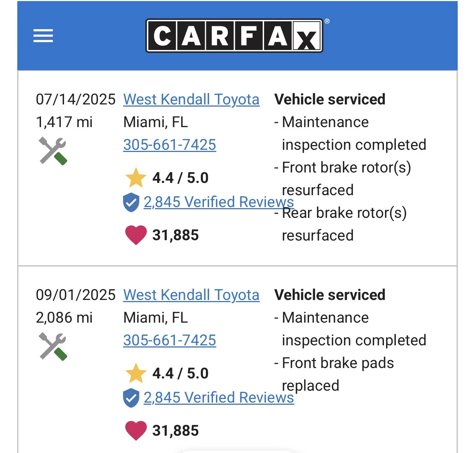Image resolution: width=475 pixels, height=453 pixels.
Task: Select the 2,086 mi mileage reading
Action: coord(64,318)
